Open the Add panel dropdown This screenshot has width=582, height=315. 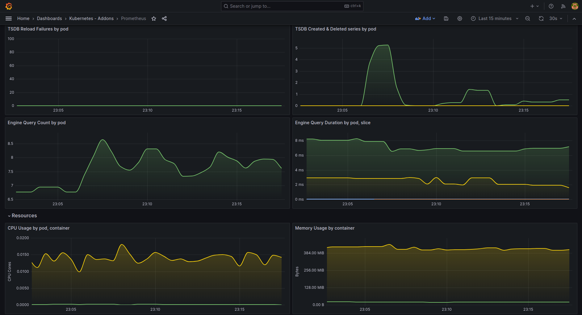(x=425, y=18)
